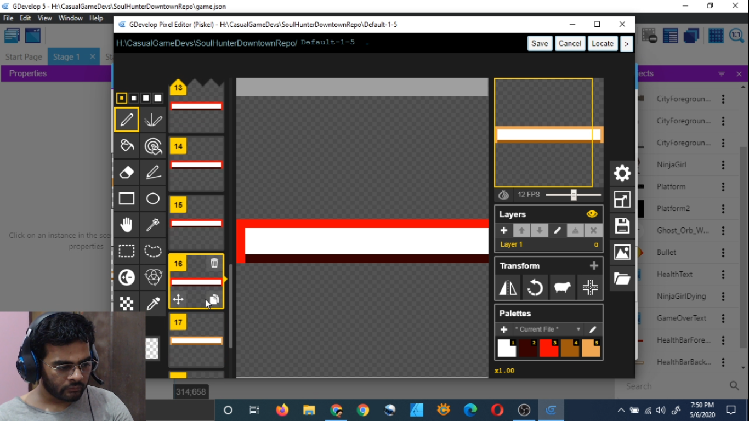Set pen size to smallest square

pyautogui.click(x=122, y=98)
